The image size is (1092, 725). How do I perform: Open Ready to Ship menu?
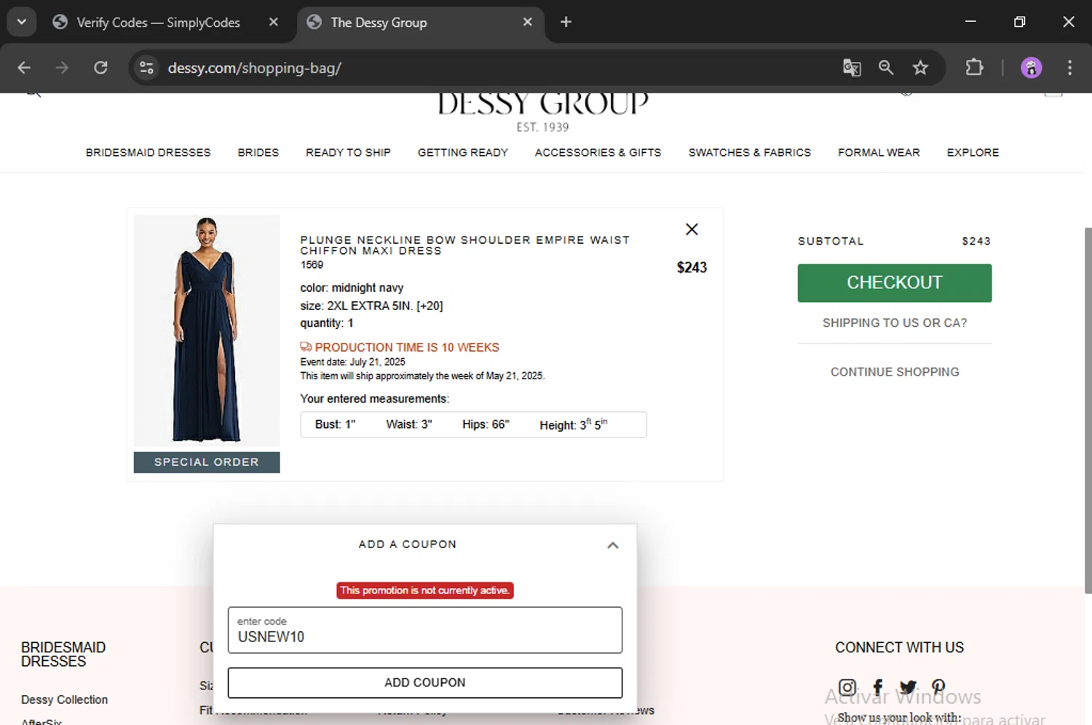tap(348, 152)
